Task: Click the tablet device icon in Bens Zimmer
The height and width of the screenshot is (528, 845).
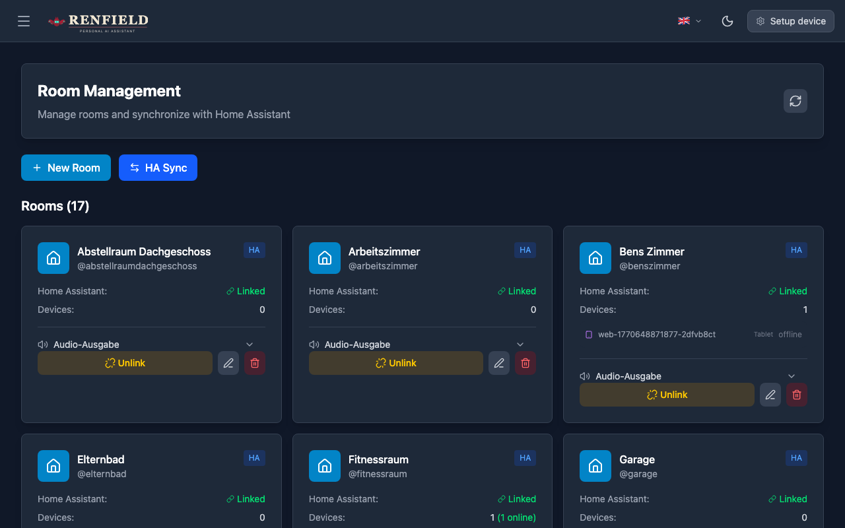Action: pos(588,334)
